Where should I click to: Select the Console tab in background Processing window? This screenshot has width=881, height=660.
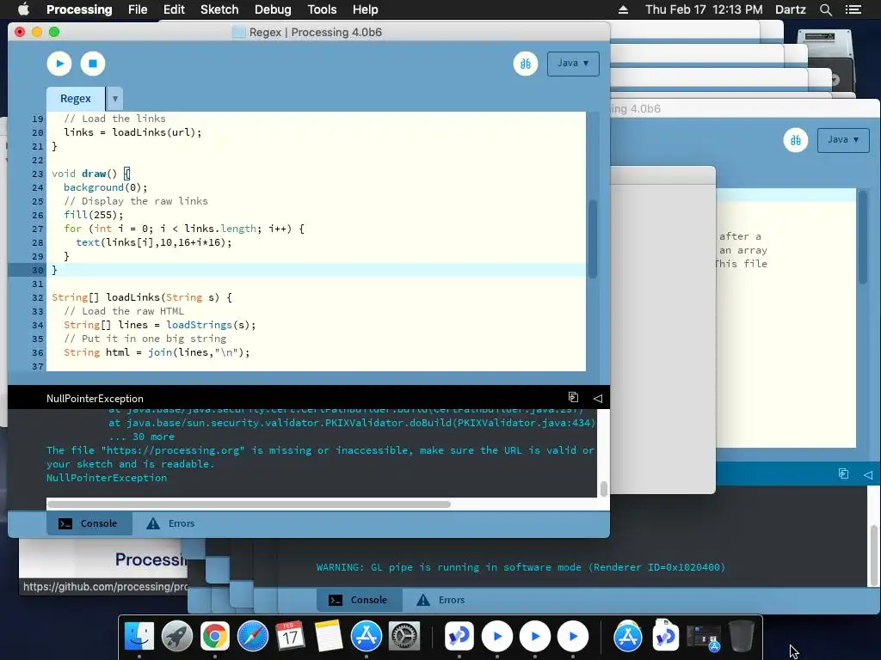(x=360, y=599)
